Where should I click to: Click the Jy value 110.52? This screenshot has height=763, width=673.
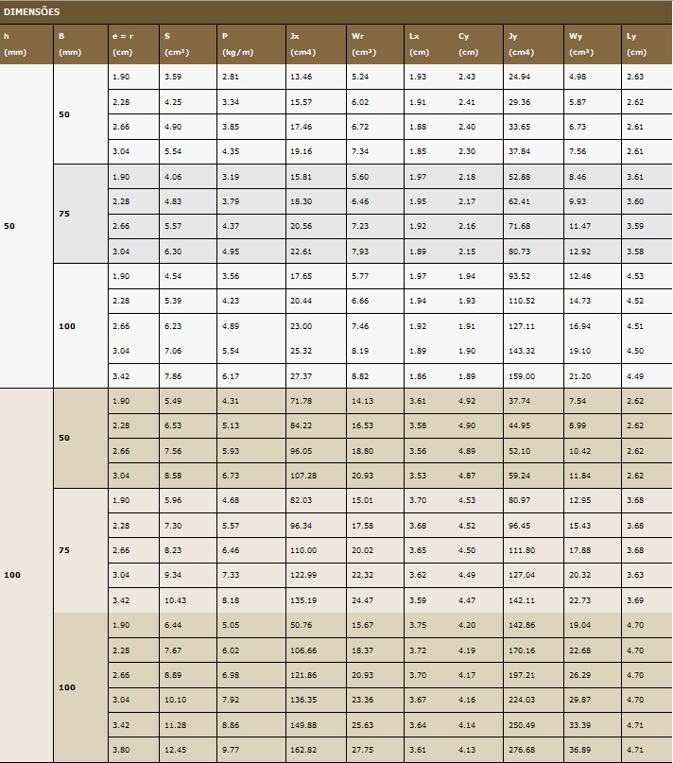tap(522, 301)
